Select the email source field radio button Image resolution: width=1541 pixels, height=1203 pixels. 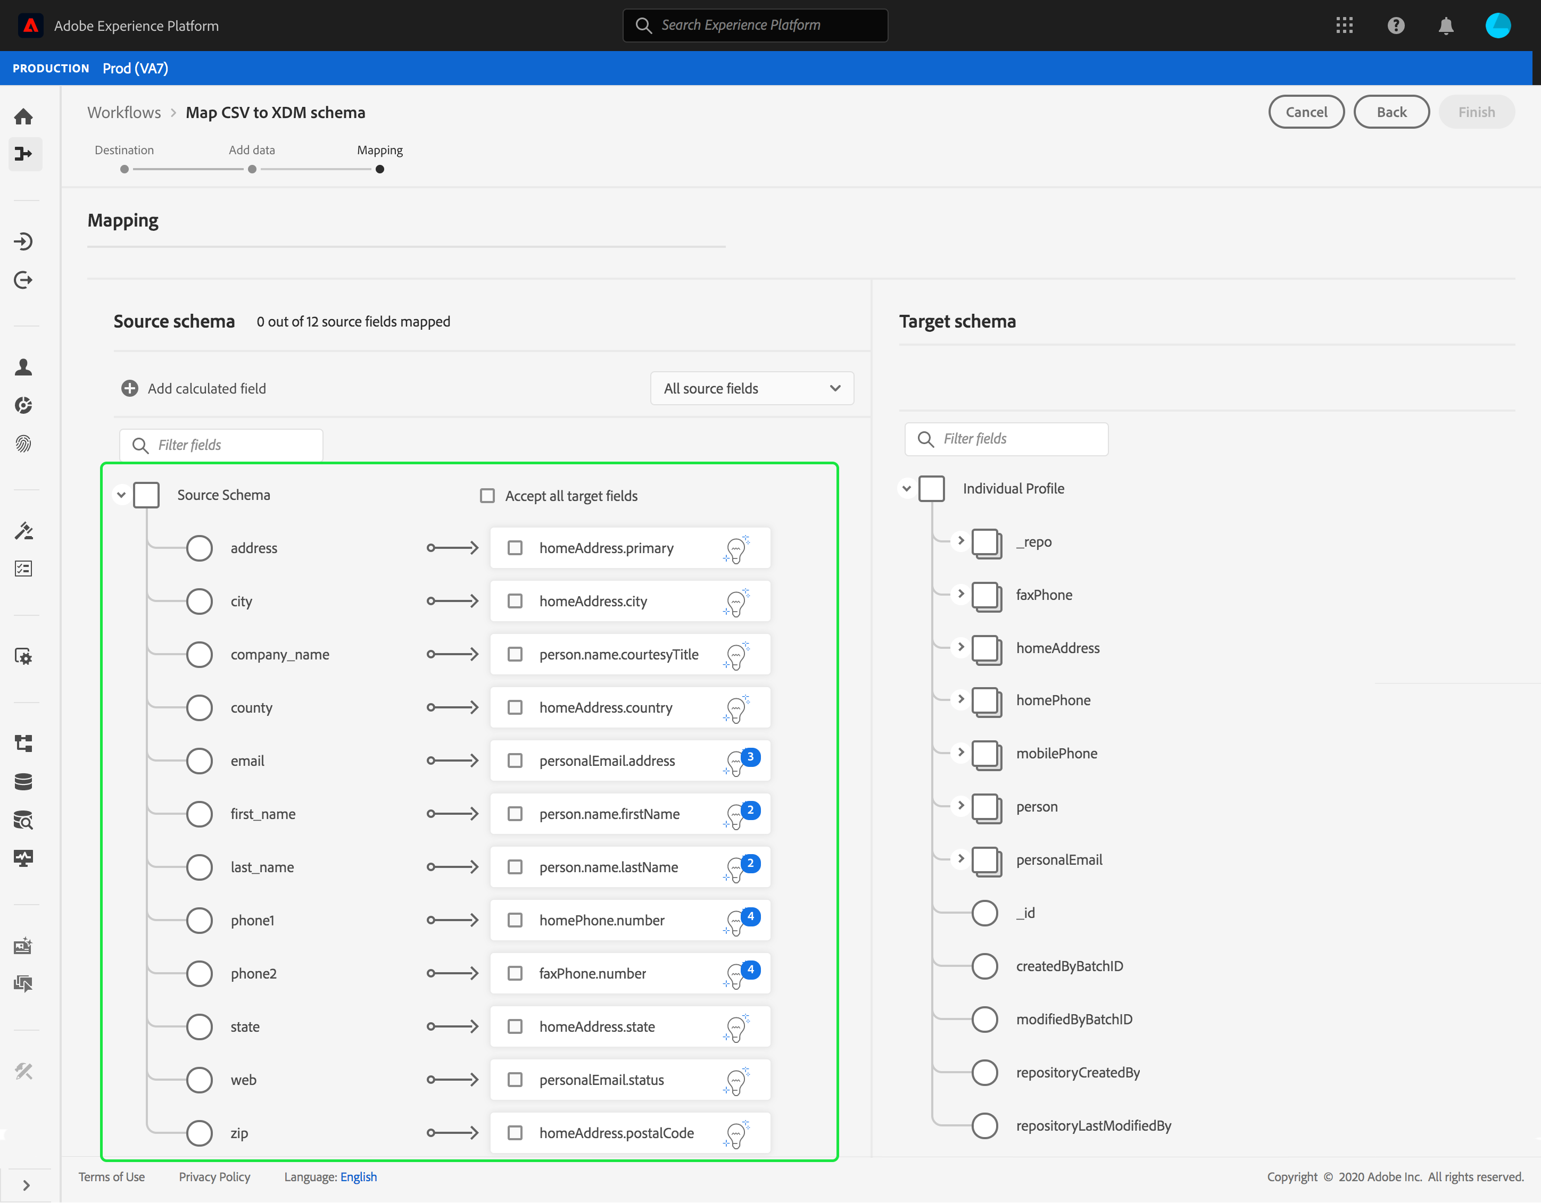click(199, 761)
